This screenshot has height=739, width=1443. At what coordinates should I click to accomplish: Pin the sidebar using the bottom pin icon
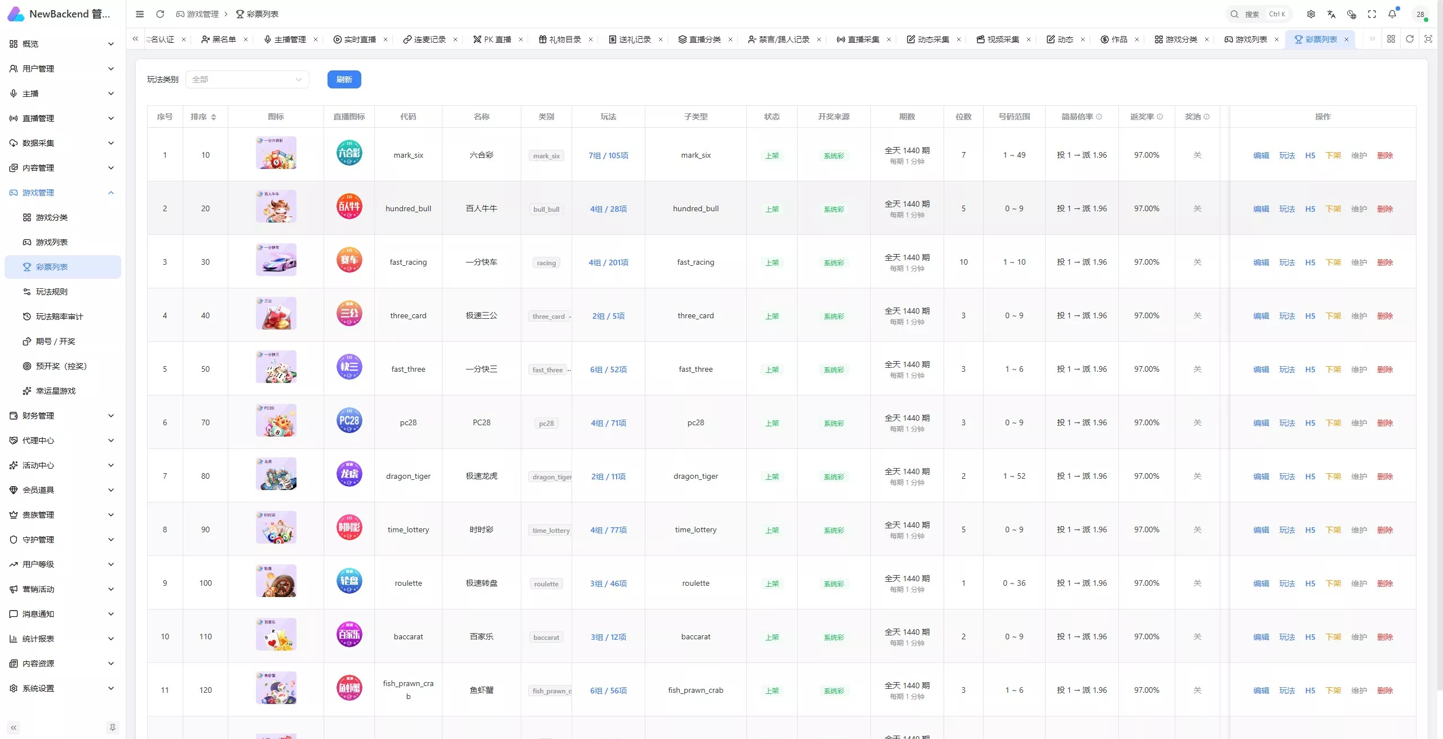tap(113, 728)
